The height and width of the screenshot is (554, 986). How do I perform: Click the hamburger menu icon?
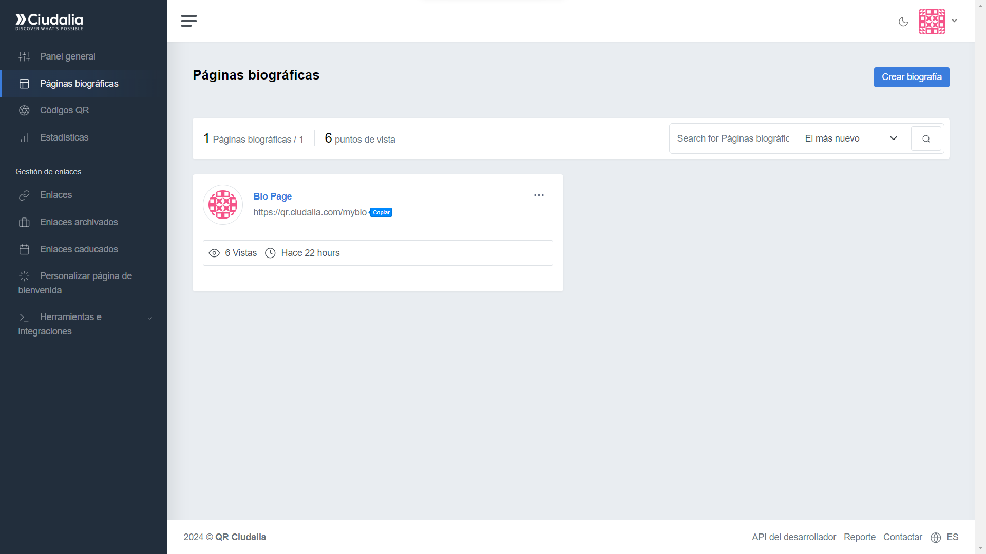pyautogui.click(x=189, y=21)
